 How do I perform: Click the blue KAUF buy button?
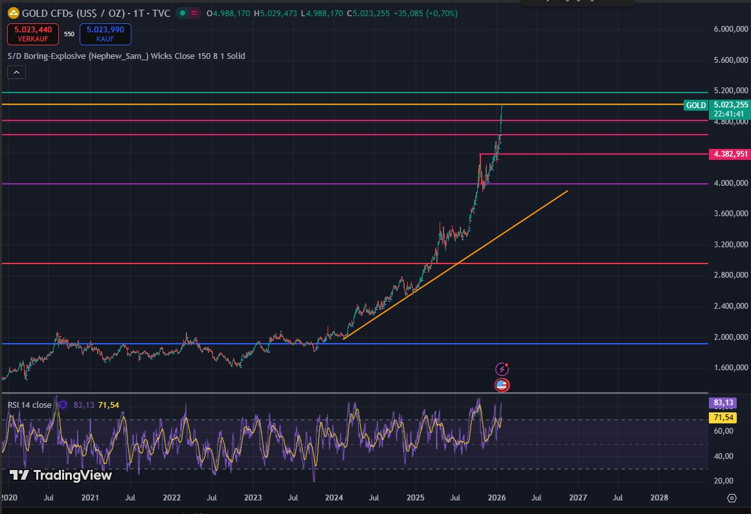pos(106,34)
